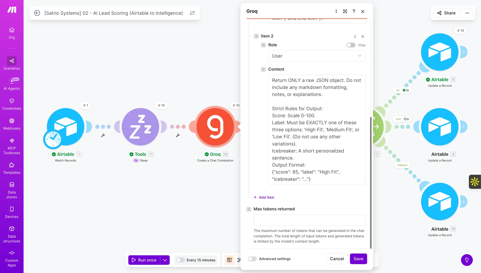Enable Map mode for the Role field
481x273 pixels.
[351, 45]
